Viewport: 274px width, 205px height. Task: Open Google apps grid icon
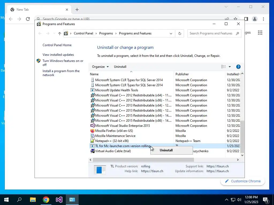tap(260, 33)
